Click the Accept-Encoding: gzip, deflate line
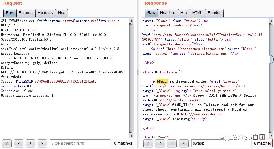Image resolution: width=274 pixels, height=149 pixels. [29, 63]
